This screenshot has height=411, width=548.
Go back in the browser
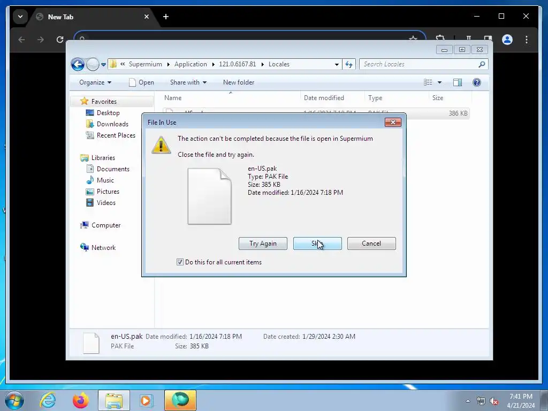(x=21, y=40)
